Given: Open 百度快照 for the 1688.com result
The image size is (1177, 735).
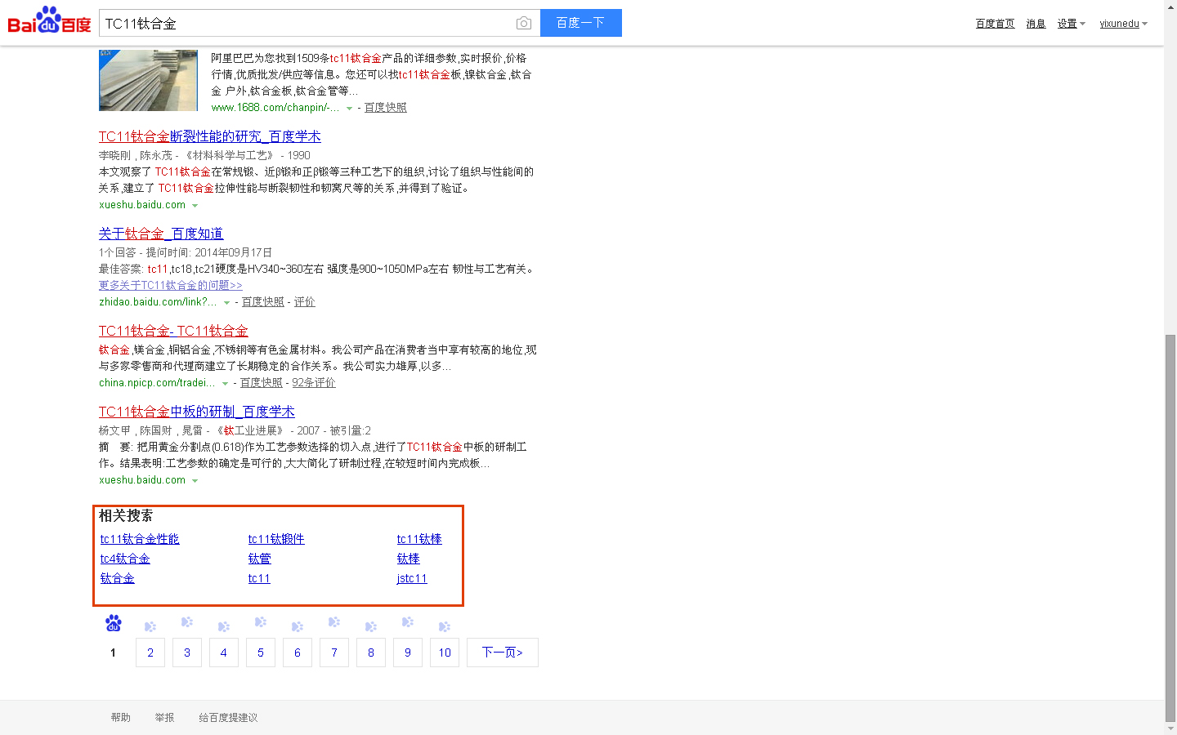Looking at the screenshot, I should [x=385, y=108].
